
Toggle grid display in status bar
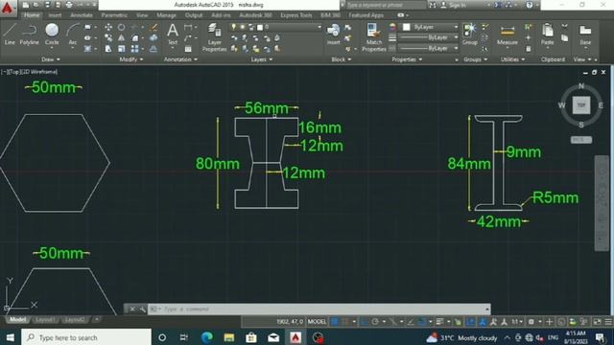[335, 322]
